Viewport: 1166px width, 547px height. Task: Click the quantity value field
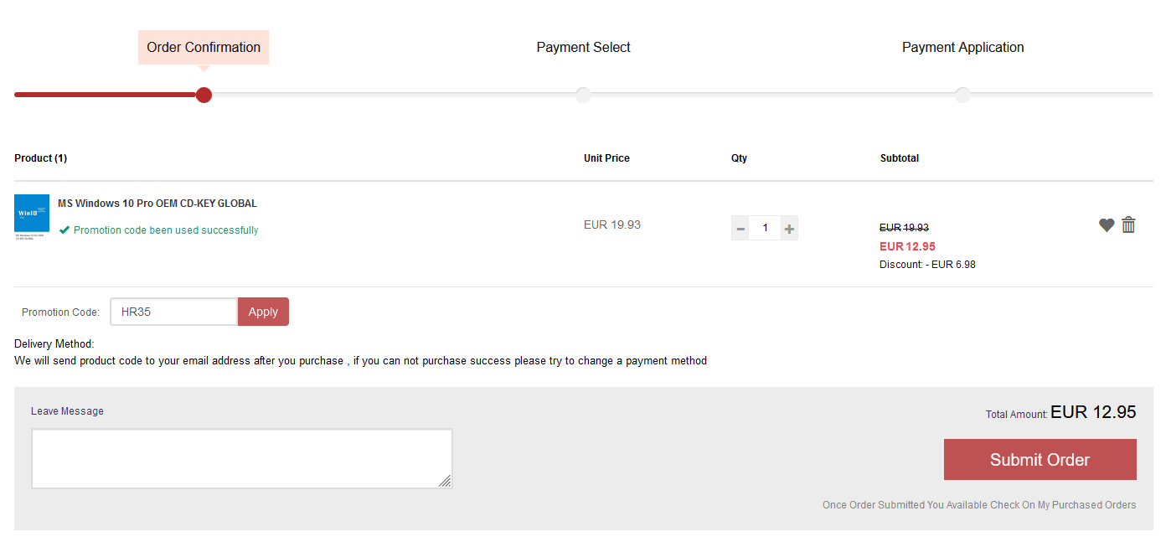point(765,228)
